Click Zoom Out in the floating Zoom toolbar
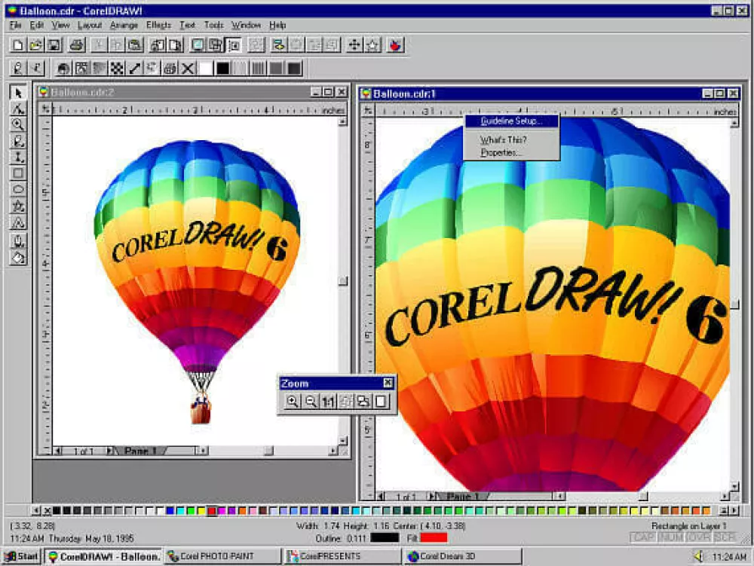The image size is (754, 566). [311, 400]
